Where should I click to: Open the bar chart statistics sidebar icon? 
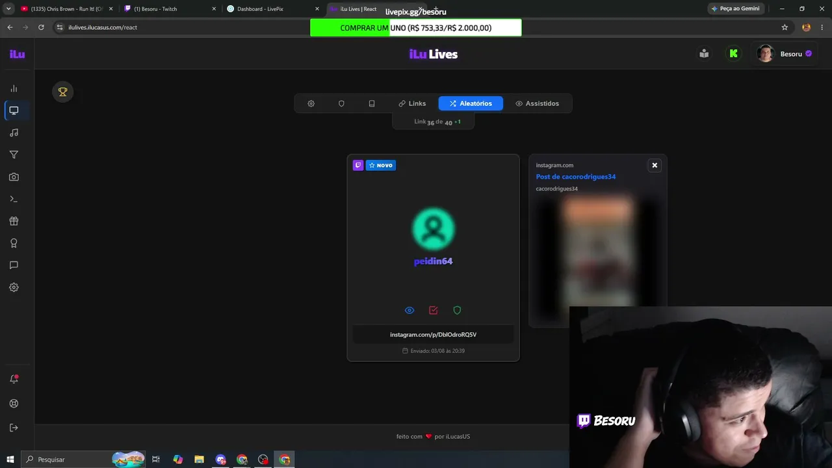(x=14, y=88)
